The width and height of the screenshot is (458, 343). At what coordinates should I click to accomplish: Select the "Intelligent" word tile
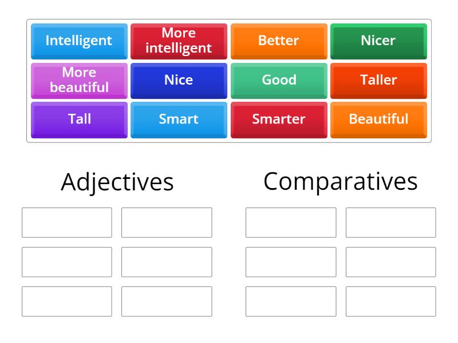(x=78, y=41)
